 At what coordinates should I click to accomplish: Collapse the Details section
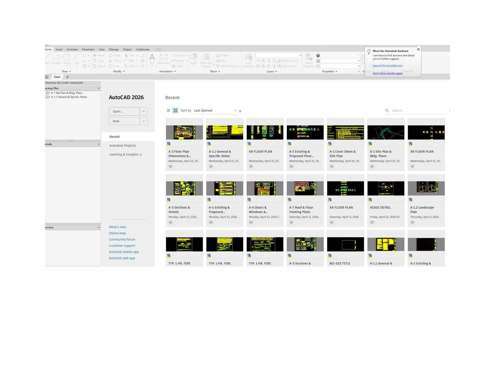coord(99,144)
